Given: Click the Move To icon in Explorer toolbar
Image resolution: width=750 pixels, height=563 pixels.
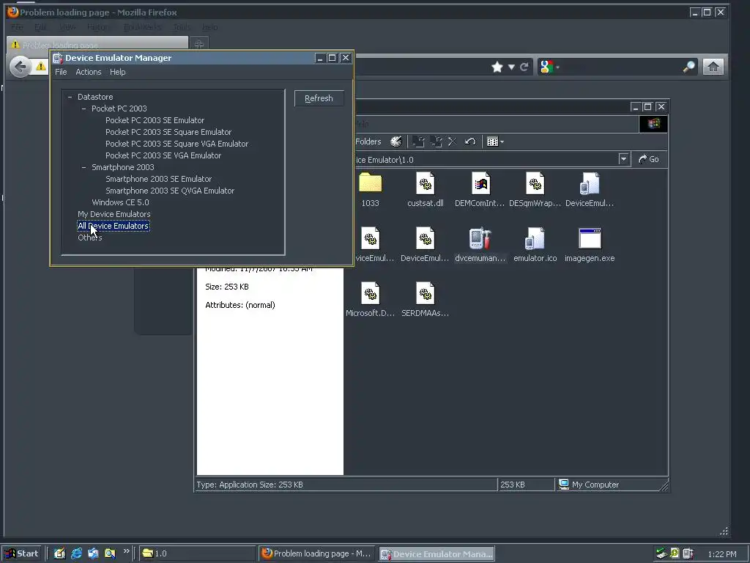Looking at the screenshot, I should point(418,141).
